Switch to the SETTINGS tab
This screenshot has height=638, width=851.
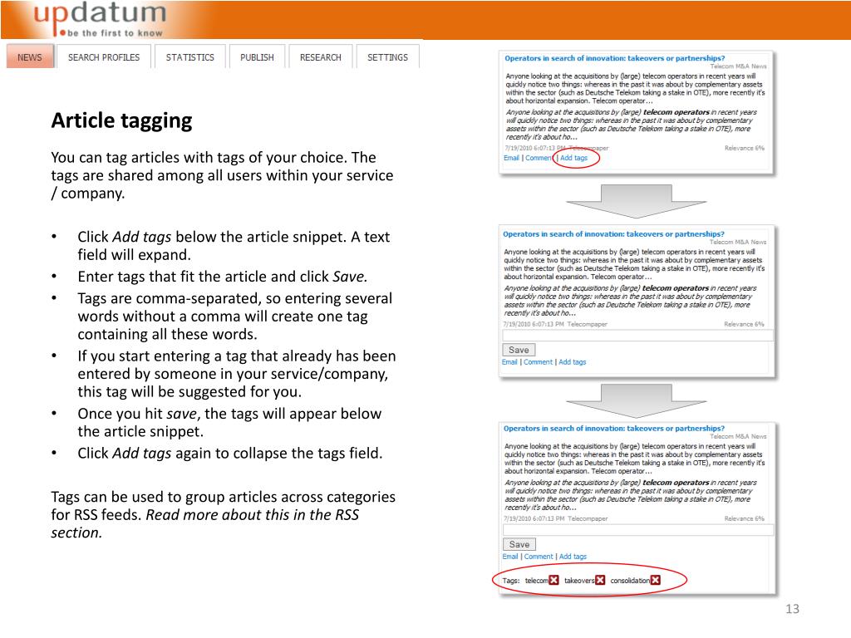pos(387,57)
